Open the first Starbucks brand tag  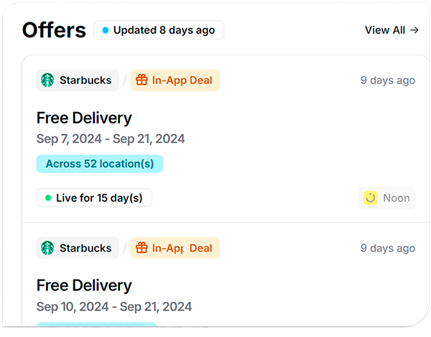(x=78, y=80)
